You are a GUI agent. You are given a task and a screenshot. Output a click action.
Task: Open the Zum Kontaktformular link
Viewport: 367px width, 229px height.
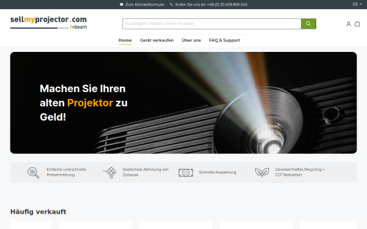tap(145, 4)
